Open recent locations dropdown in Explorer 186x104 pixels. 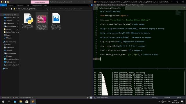[9, 9]
